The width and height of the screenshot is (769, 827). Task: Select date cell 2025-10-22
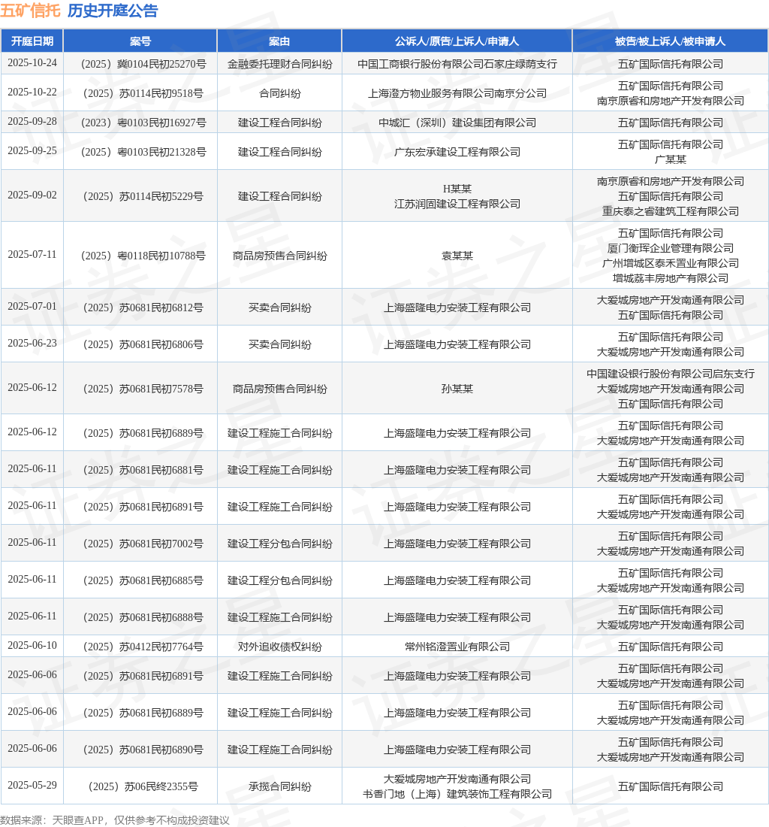32,92
